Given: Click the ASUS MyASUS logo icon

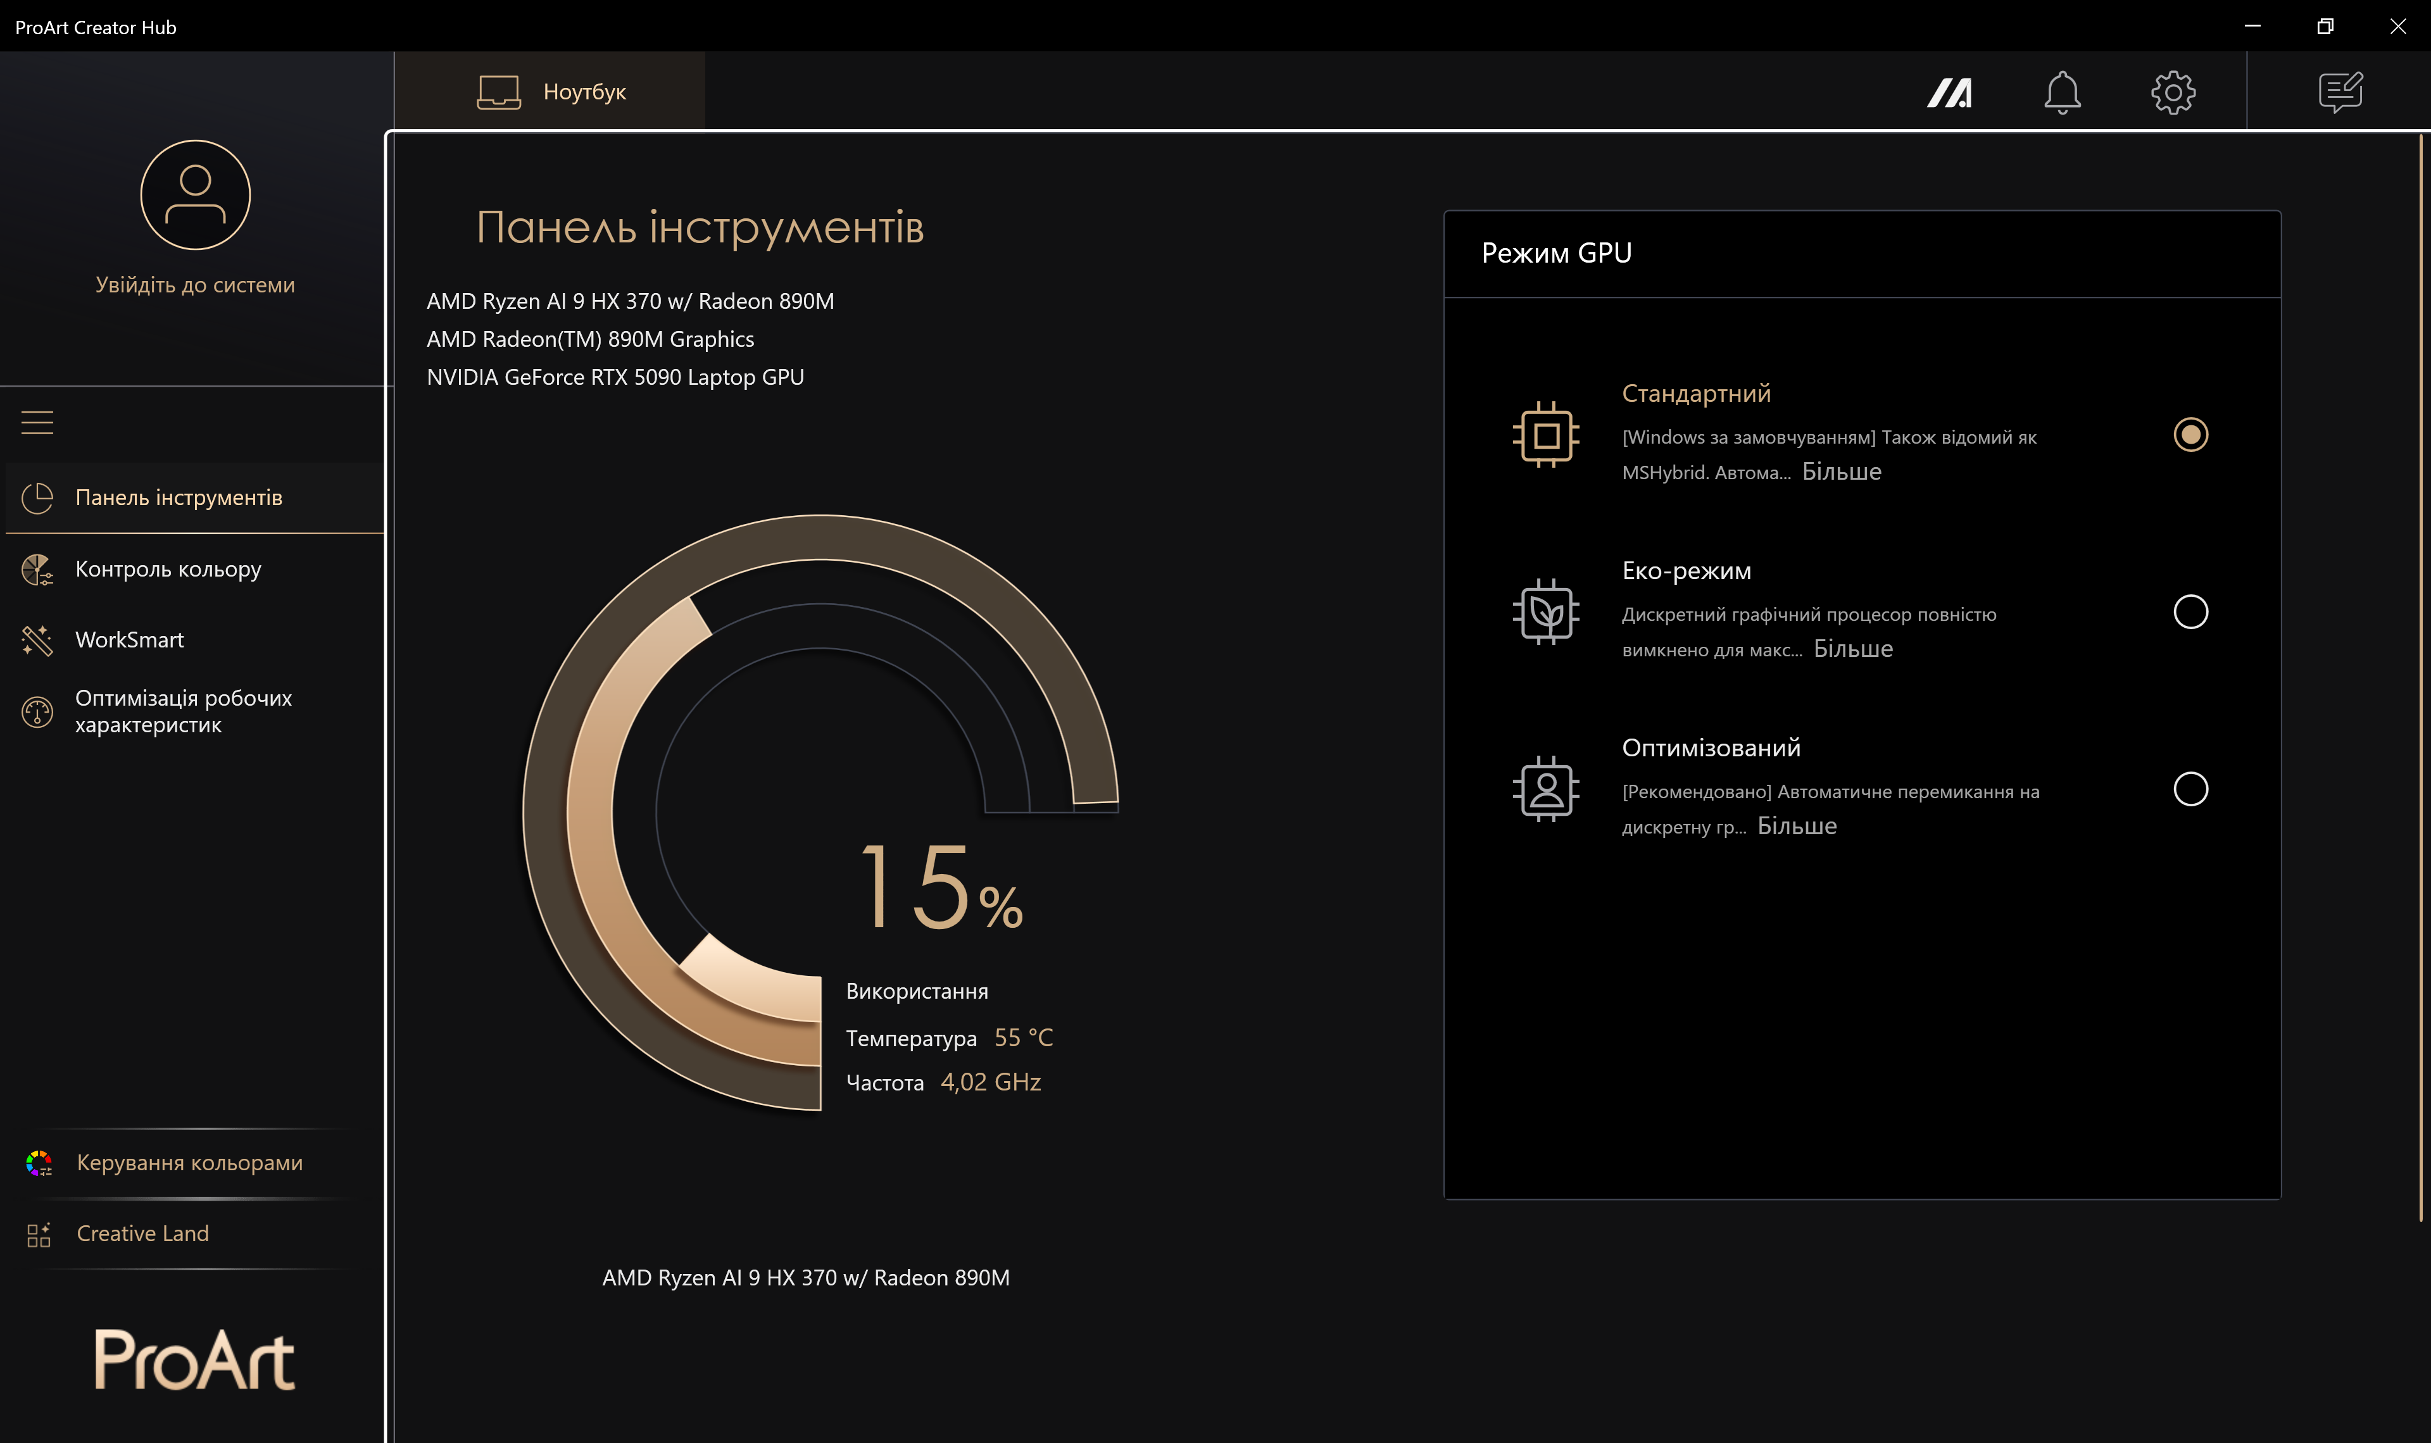Looking at the screenshot, I should pos(1949,92).
